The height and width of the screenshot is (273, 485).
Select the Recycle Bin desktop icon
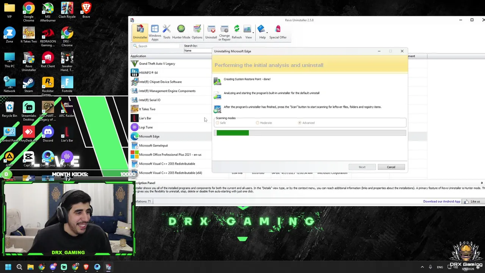tap(9, 110)
